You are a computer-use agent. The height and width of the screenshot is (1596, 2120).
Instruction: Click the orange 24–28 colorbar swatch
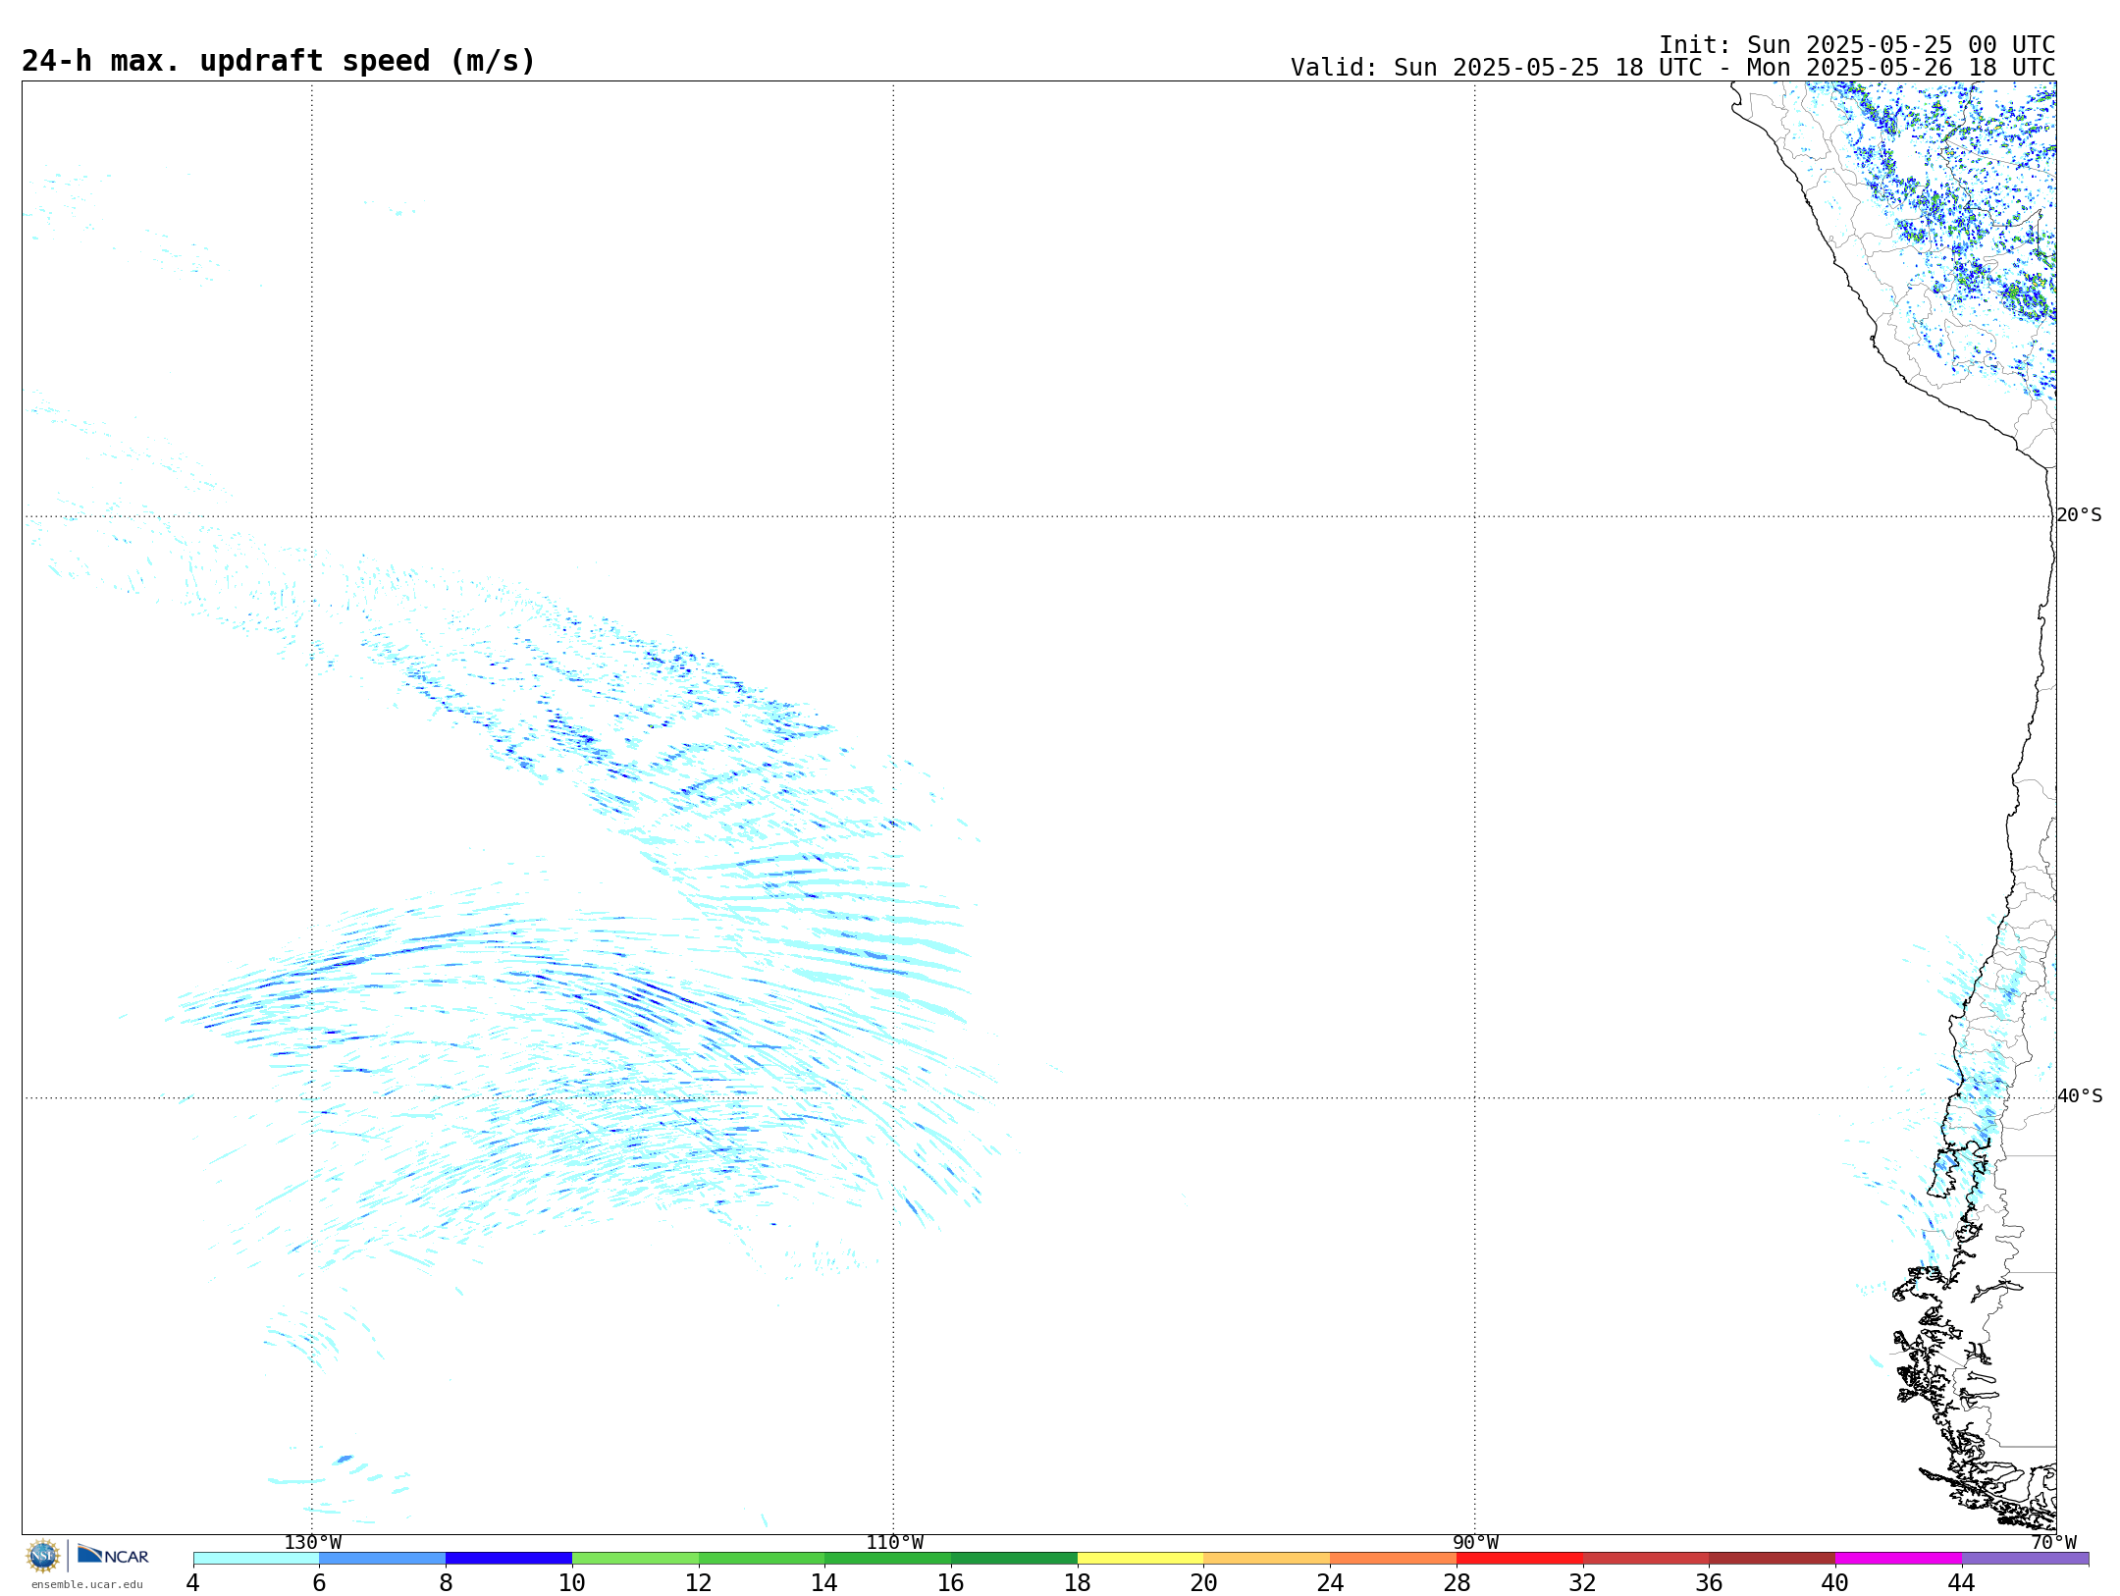pos(1394,1559)
